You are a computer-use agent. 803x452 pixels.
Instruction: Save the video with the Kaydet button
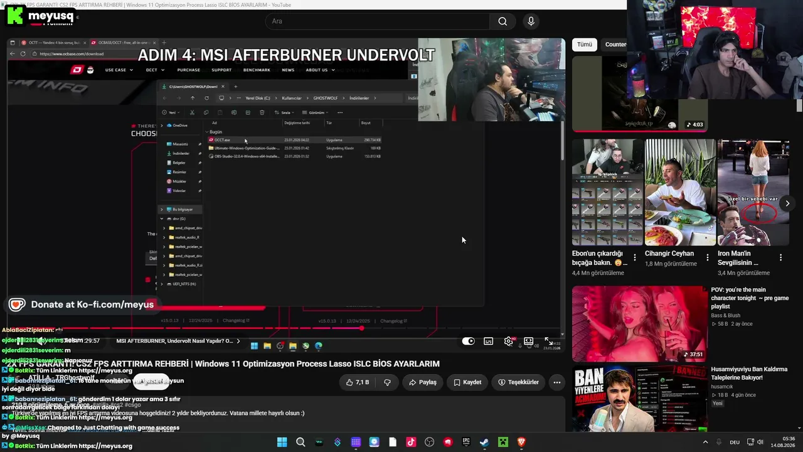pos(467,382)
